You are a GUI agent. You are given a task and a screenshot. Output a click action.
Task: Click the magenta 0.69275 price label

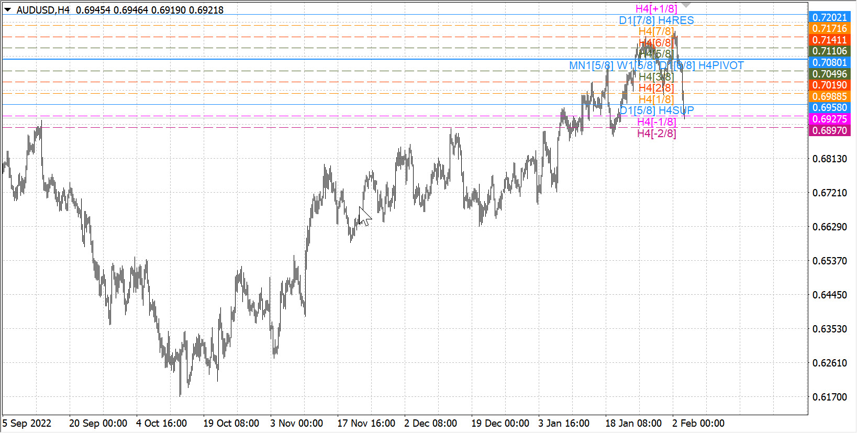(830, 119)
